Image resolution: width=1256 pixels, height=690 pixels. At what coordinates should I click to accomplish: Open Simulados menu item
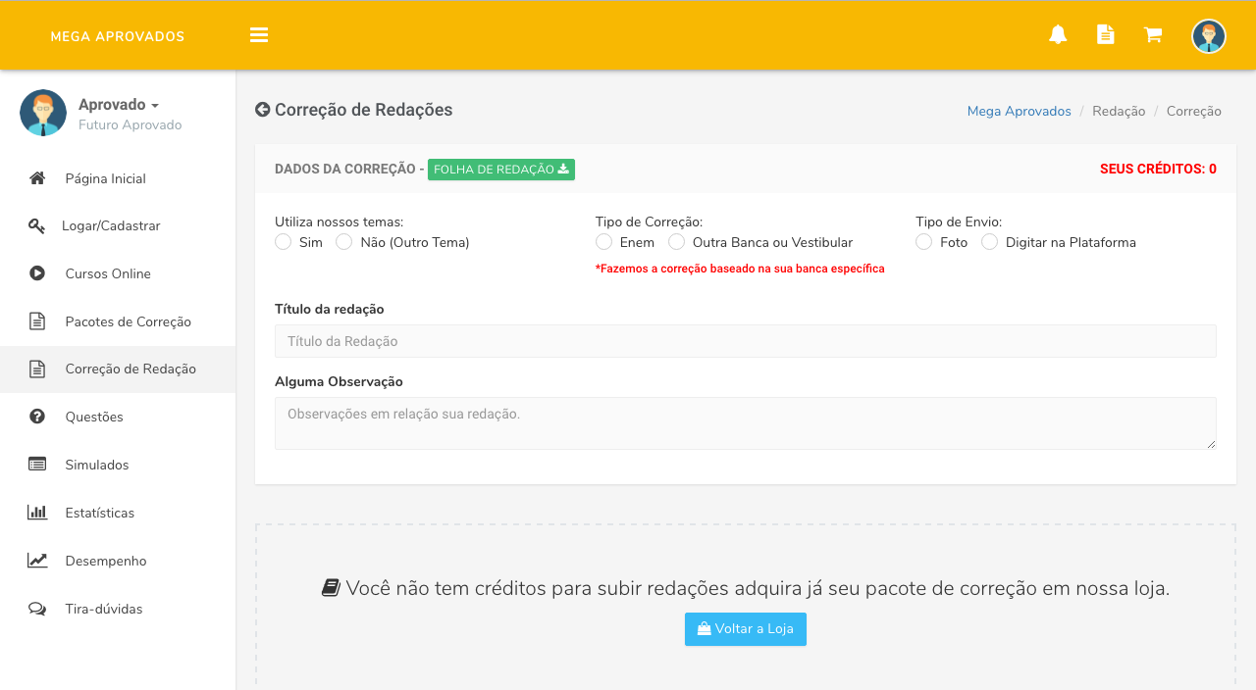tap(118, 465)
